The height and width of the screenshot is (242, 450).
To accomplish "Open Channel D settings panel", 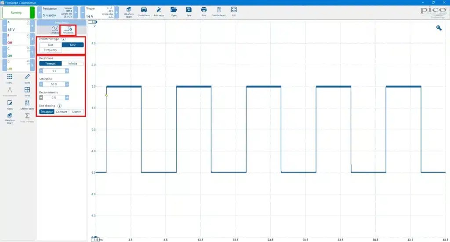I will click(18, 65).
